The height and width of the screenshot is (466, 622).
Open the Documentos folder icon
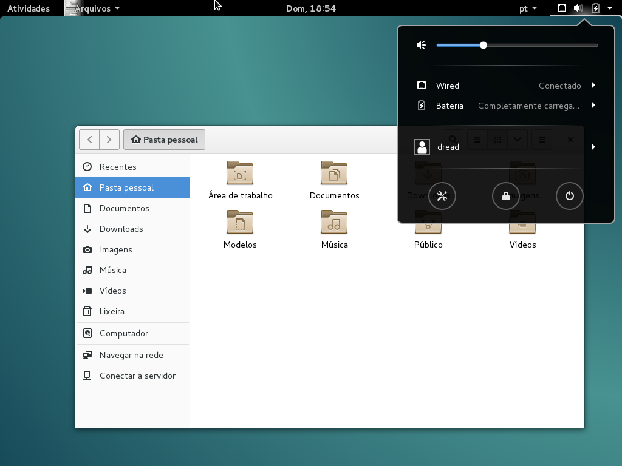pos(334,174)
